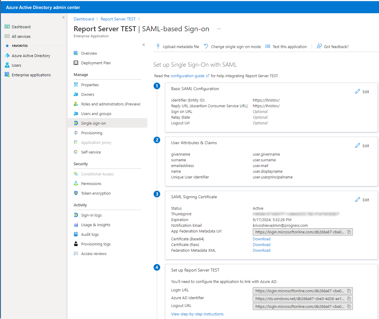
Task: Click Change single sign-on mode
Action: coord(232,47)
